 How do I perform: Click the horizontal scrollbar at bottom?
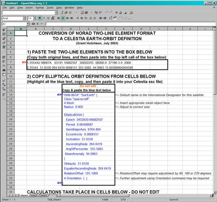[x=95, y=195]
